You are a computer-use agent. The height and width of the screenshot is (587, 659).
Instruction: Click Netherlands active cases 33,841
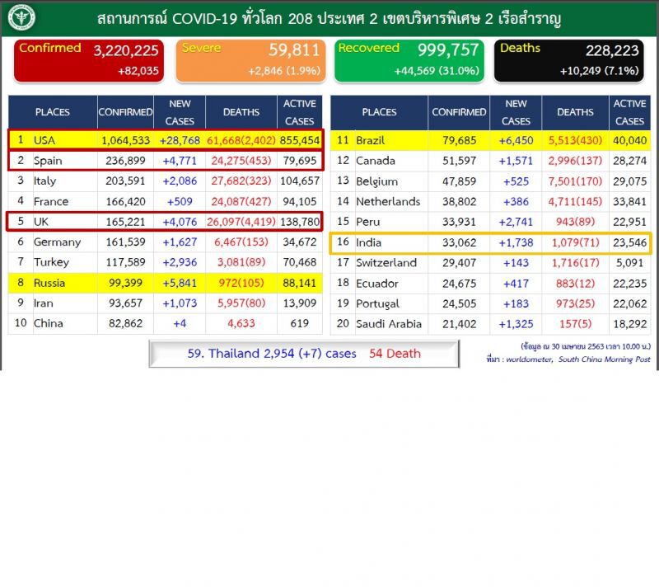click(x=629, y=201)
